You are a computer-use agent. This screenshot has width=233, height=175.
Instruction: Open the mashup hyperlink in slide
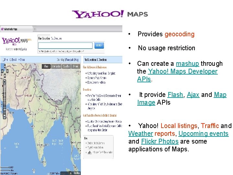[187, 64]
